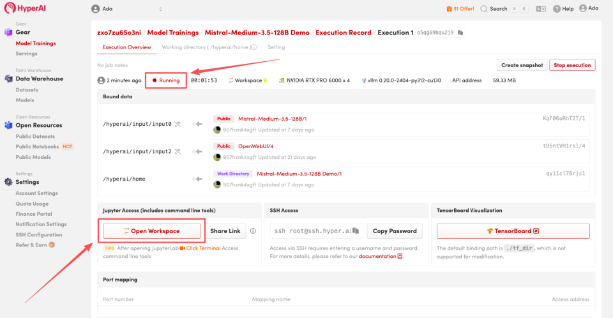The width and height of the screenshot is (613, 318).
Task: Click Stop execution
Action: click(x=572, y=65)
